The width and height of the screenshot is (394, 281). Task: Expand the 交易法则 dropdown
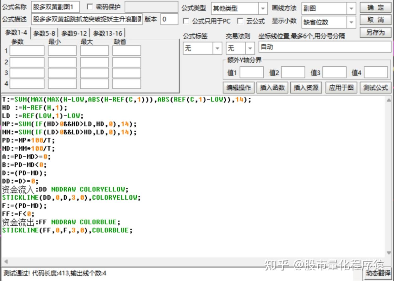tap(250, 48)
